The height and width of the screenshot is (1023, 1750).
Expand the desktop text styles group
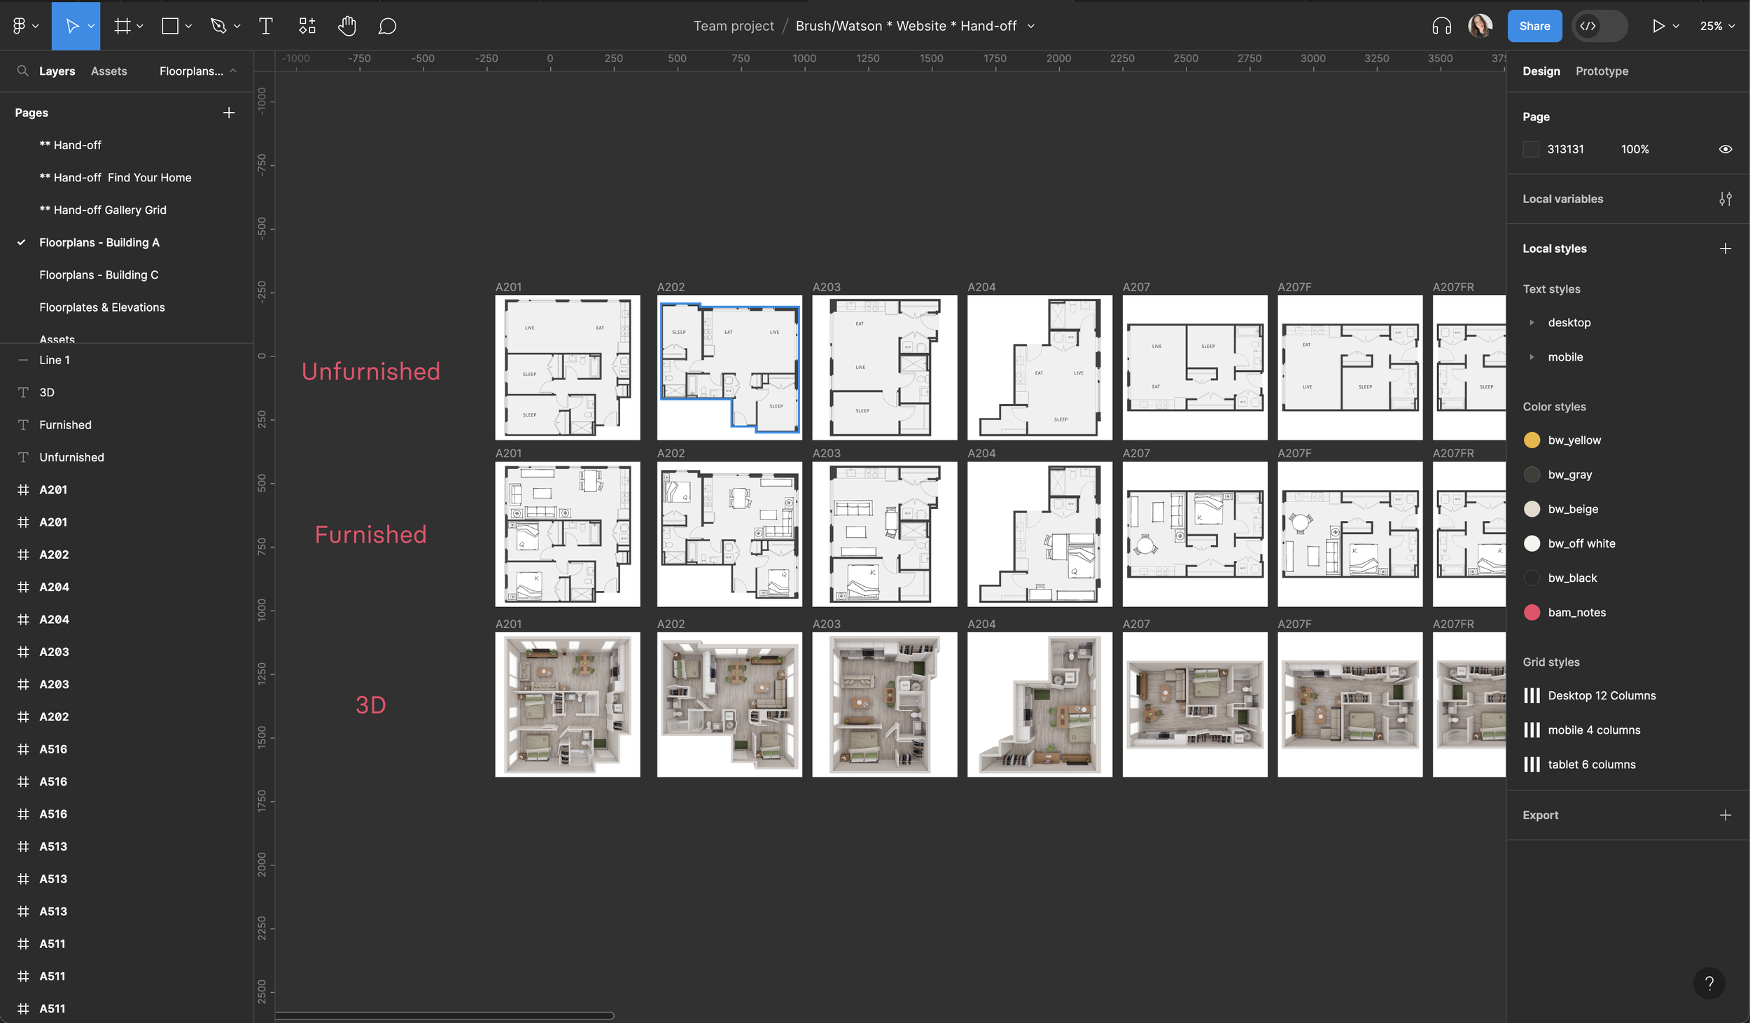click(x=1532, y=323)
